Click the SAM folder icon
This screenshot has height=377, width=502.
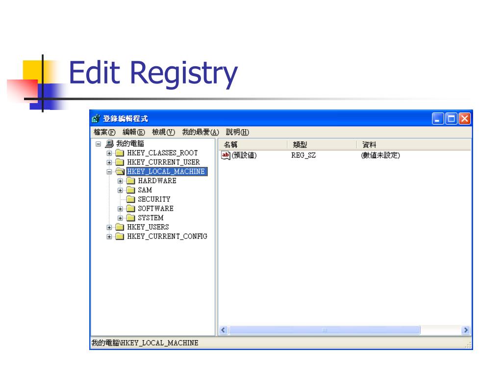[x=130, y=190]
